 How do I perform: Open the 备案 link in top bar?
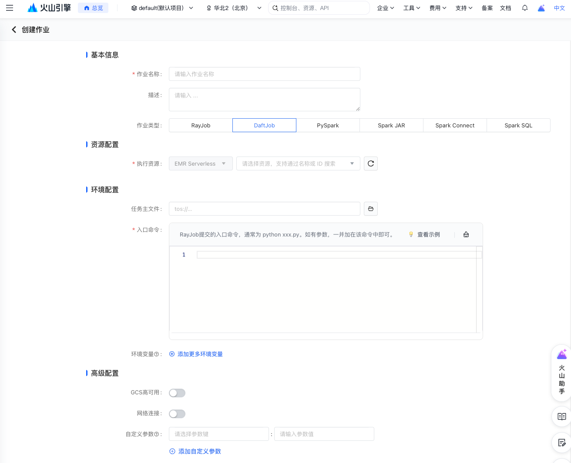point(487,8)
